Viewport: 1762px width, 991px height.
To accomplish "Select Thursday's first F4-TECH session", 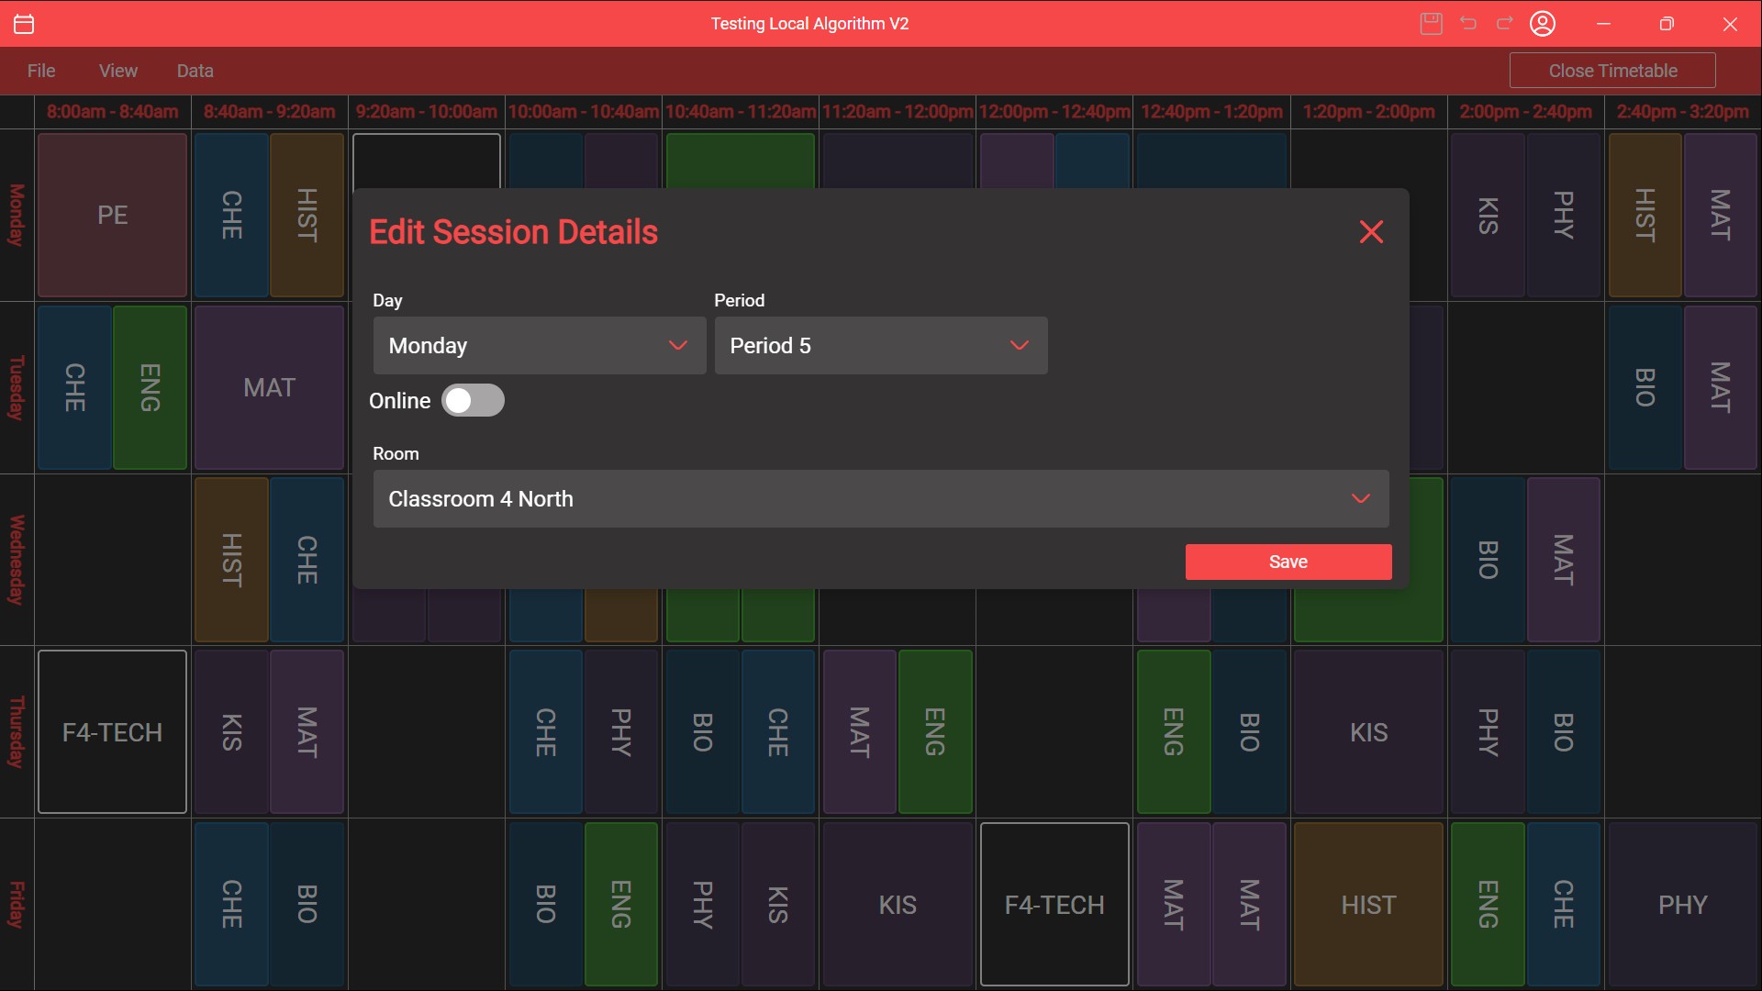I will point(113,732).
